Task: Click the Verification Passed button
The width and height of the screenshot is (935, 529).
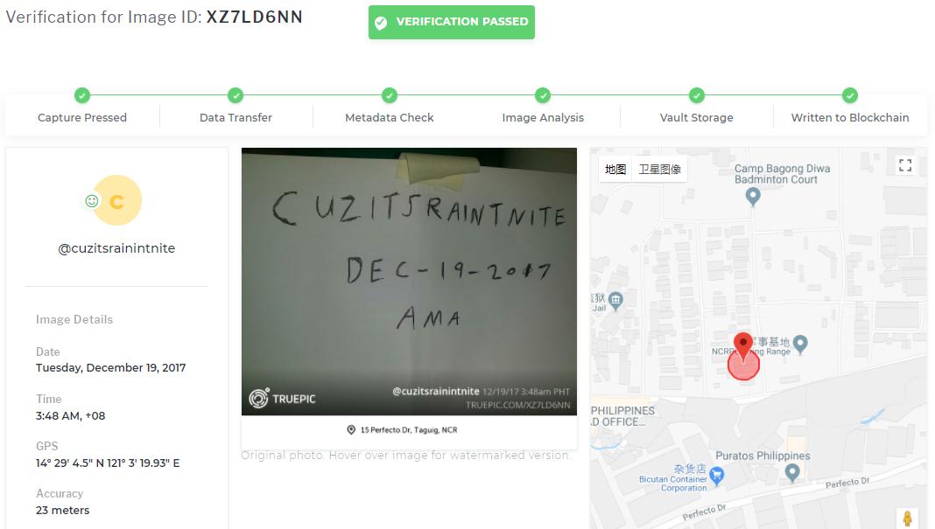Action: (452, 22)
